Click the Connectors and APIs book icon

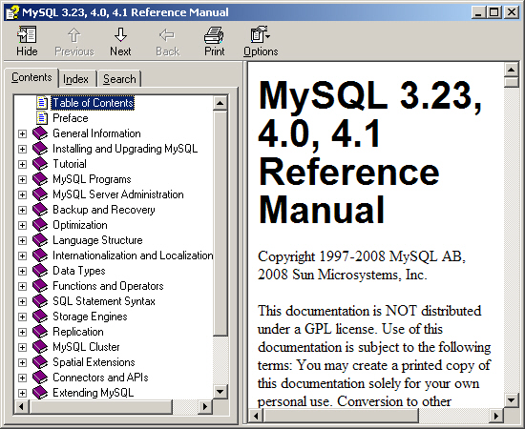pos(40,378)
